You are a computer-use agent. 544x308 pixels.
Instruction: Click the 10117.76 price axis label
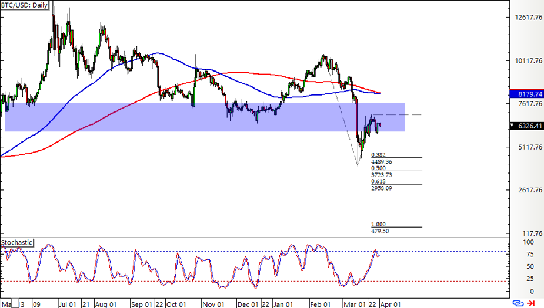(x=528, y=60)
